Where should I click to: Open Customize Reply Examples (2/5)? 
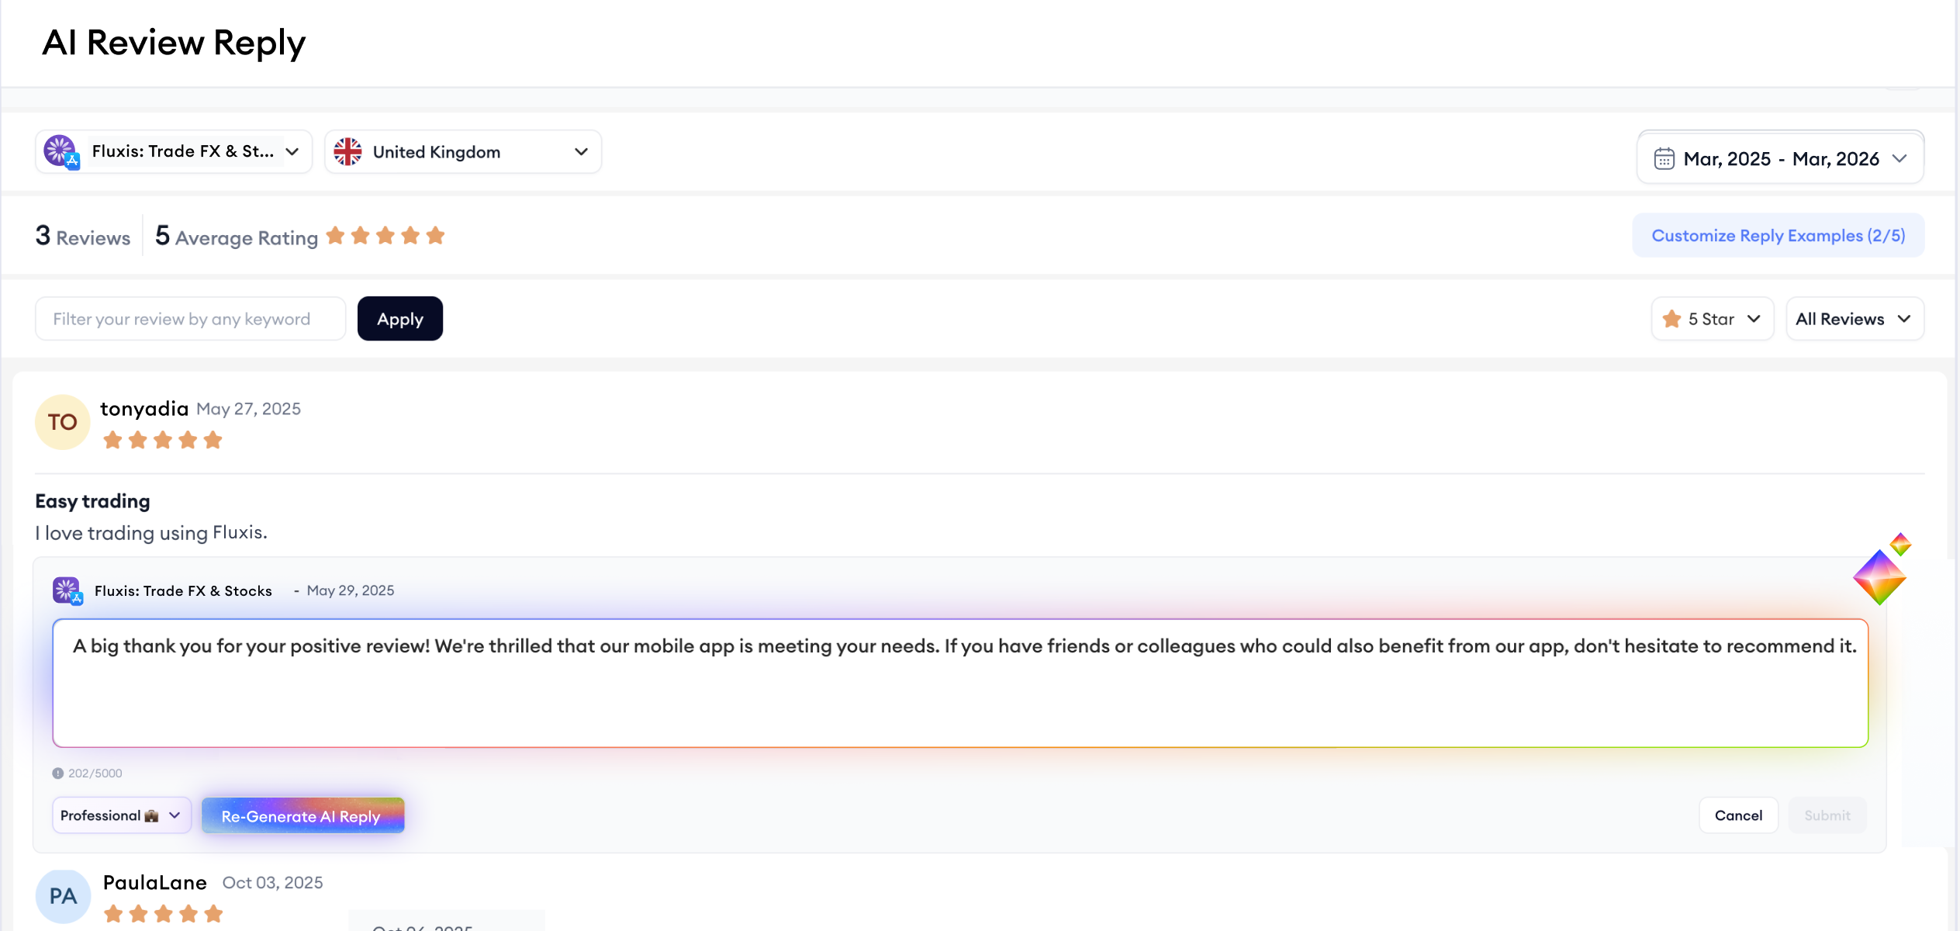[1778, 236]
